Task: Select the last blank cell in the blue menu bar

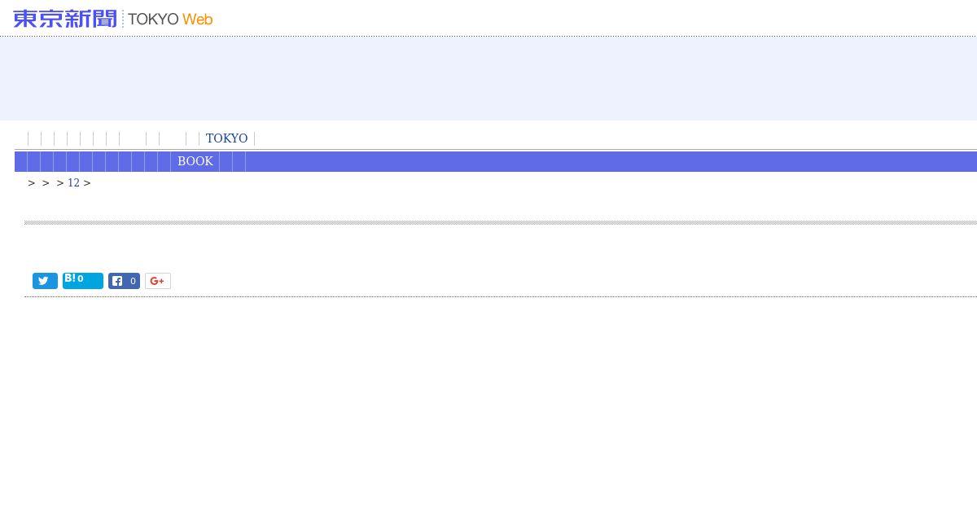Action: pos(239,161)
